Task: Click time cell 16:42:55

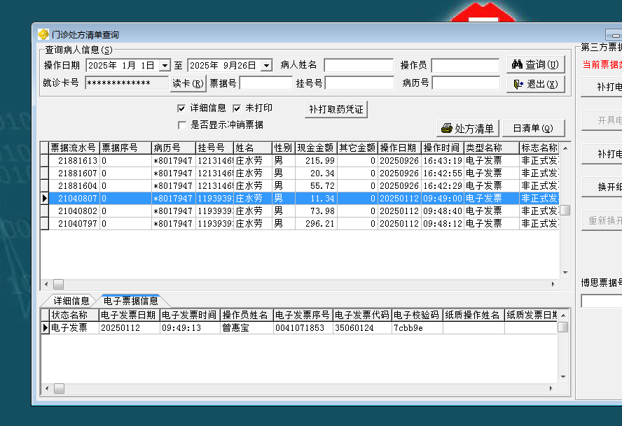Action: pos(442,173)
